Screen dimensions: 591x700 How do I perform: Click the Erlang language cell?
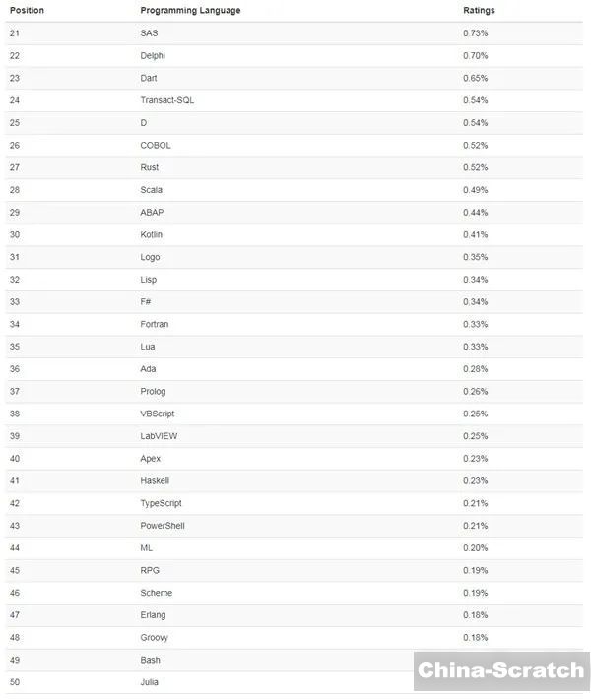(154, 615)
